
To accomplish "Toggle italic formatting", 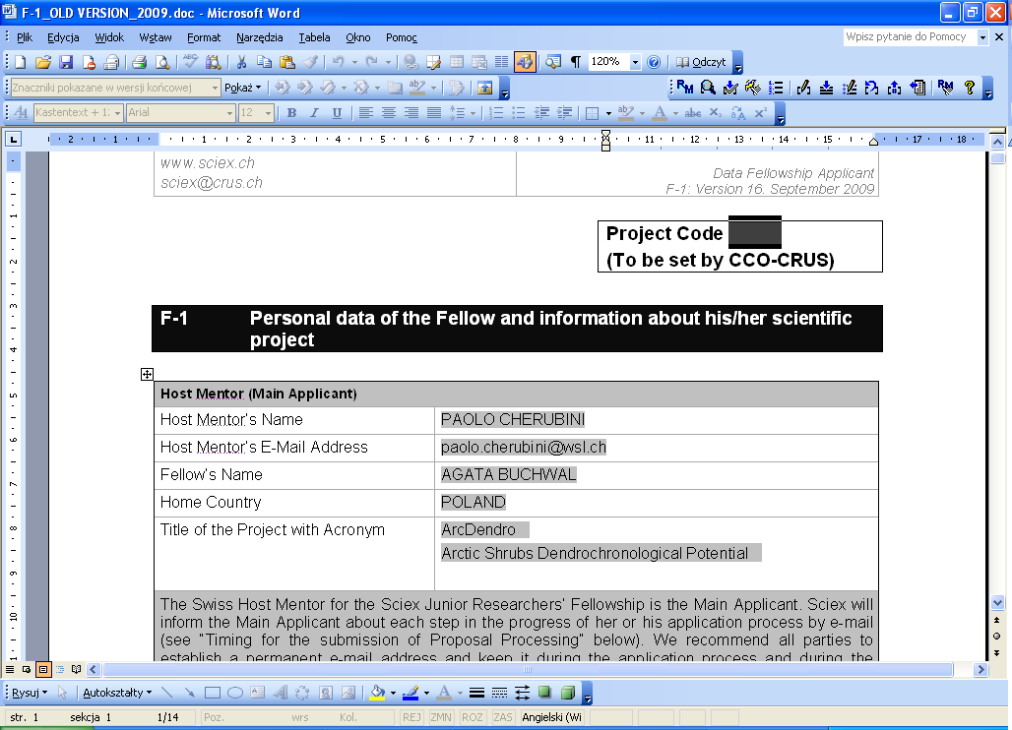I will point(314,113).
